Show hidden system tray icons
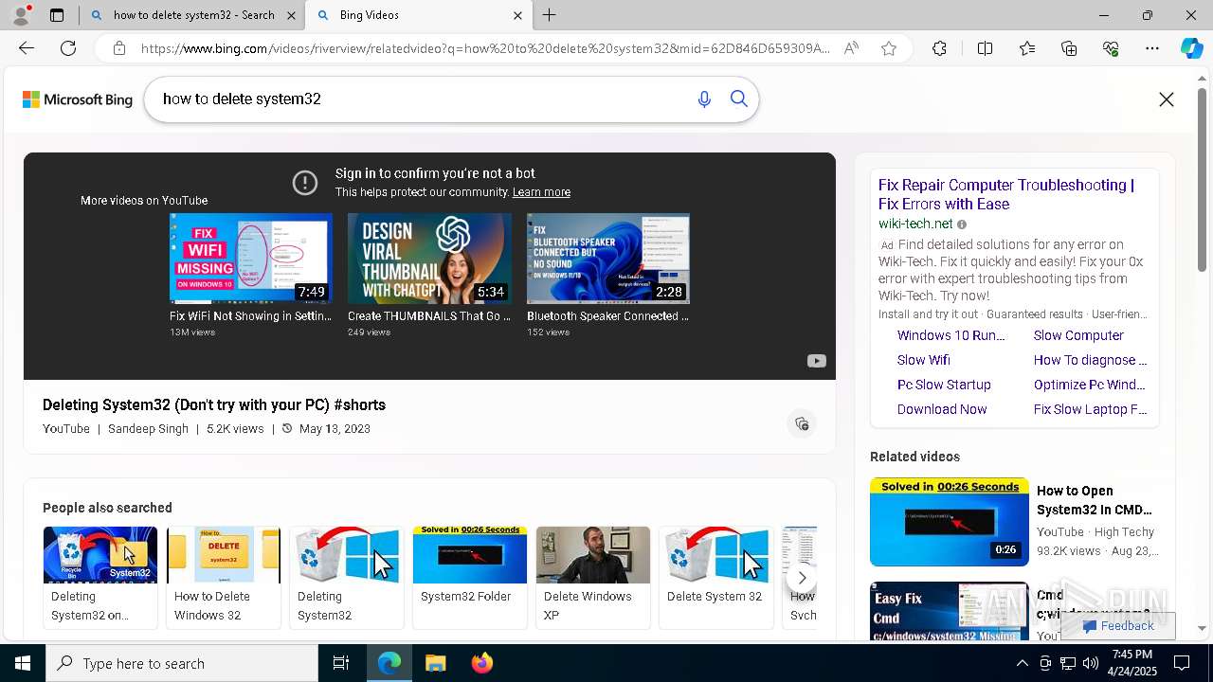The width and height of the screenshot is (1213, 682). coord(1022,663)
